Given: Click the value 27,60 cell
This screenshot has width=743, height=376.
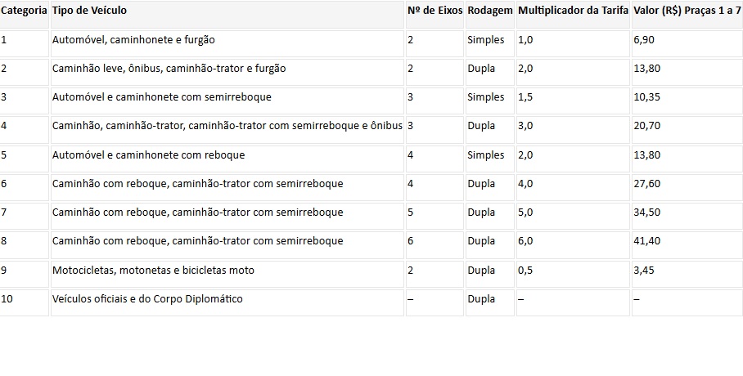Looking at the screenshot, I should [687, 187].
